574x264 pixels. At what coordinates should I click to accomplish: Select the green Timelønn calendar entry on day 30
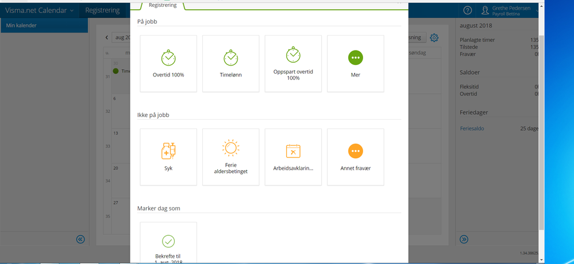coord(122,71)
